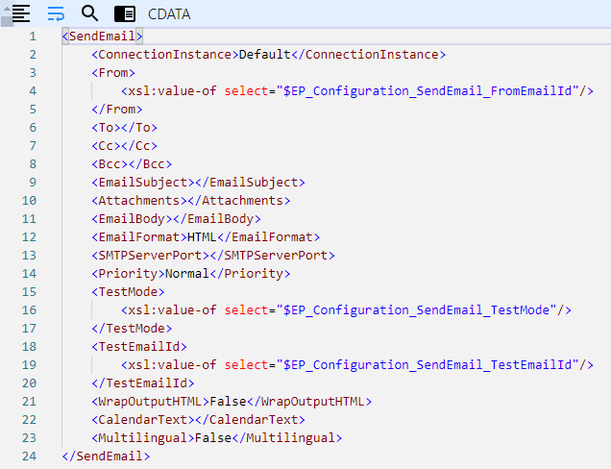Click the closing TestMode tag
The width and height of the screenshot is (611, 469).
[132, 329]
